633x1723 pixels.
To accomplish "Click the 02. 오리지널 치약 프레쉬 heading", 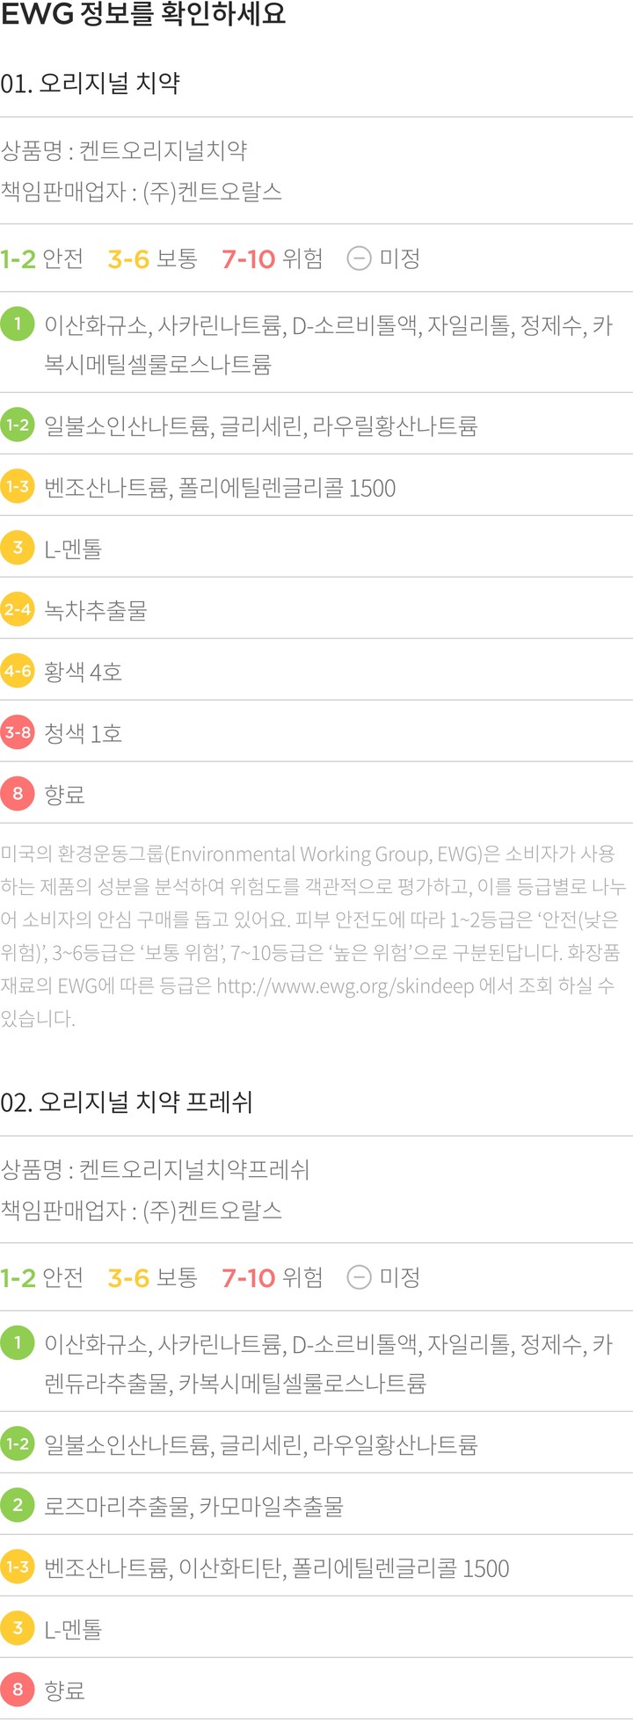I will click(x=127, y=1101).
